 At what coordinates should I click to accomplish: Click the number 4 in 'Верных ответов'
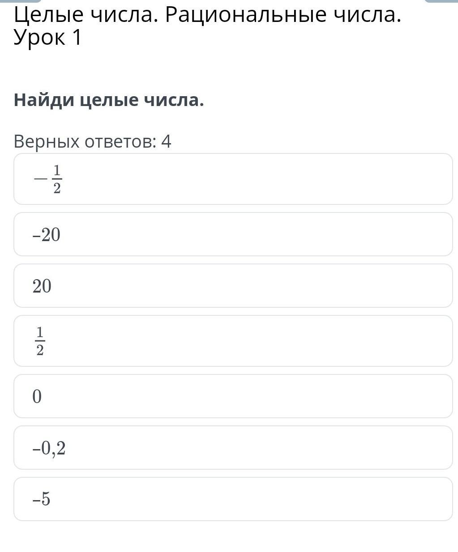166,141
